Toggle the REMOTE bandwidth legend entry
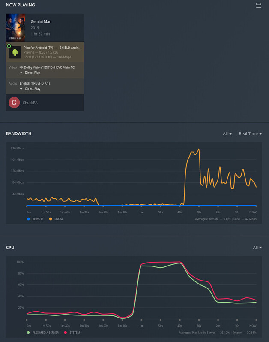269x342 pixels. pos(35,219)
